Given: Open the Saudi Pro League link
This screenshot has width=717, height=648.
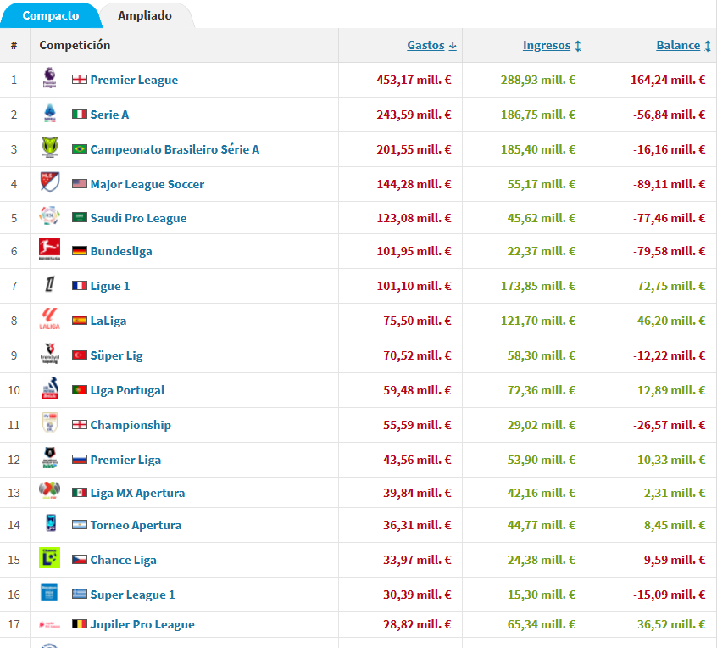Looking at the screenshot, I should coord(138,218).
